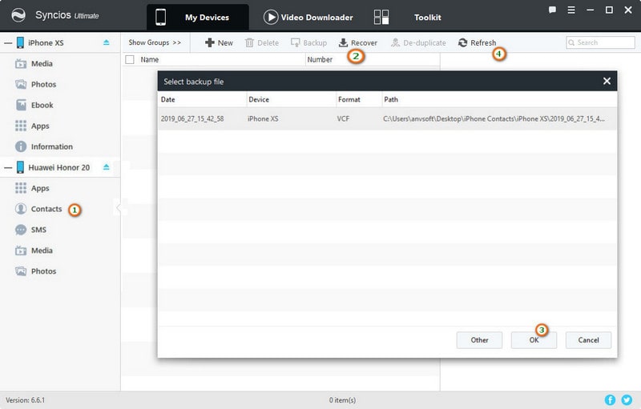The image size is (641, 409).
Task: Open Syncios Facebook page icon
Action: click(610, 400)
